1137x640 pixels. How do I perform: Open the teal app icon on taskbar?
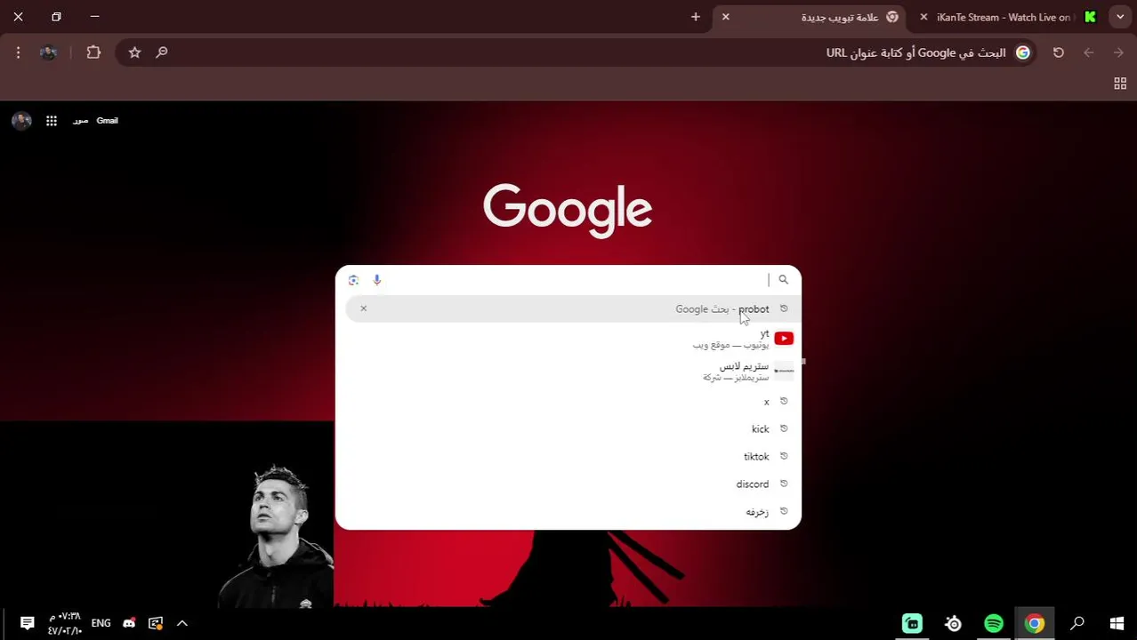(912, 623)
